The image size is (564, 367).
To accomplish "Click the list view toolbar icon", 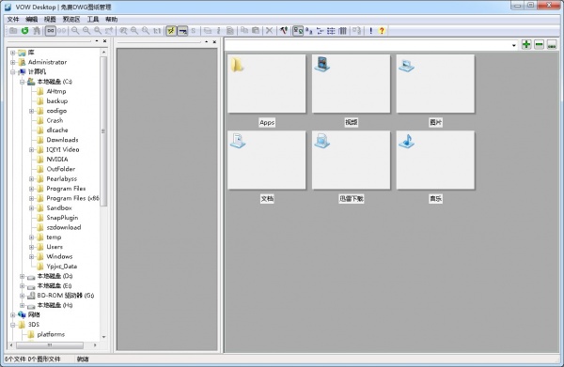I will point(331,31).
